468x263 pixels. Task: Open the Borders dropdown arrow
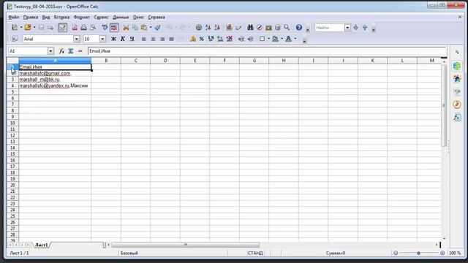(x=268, y=39)
